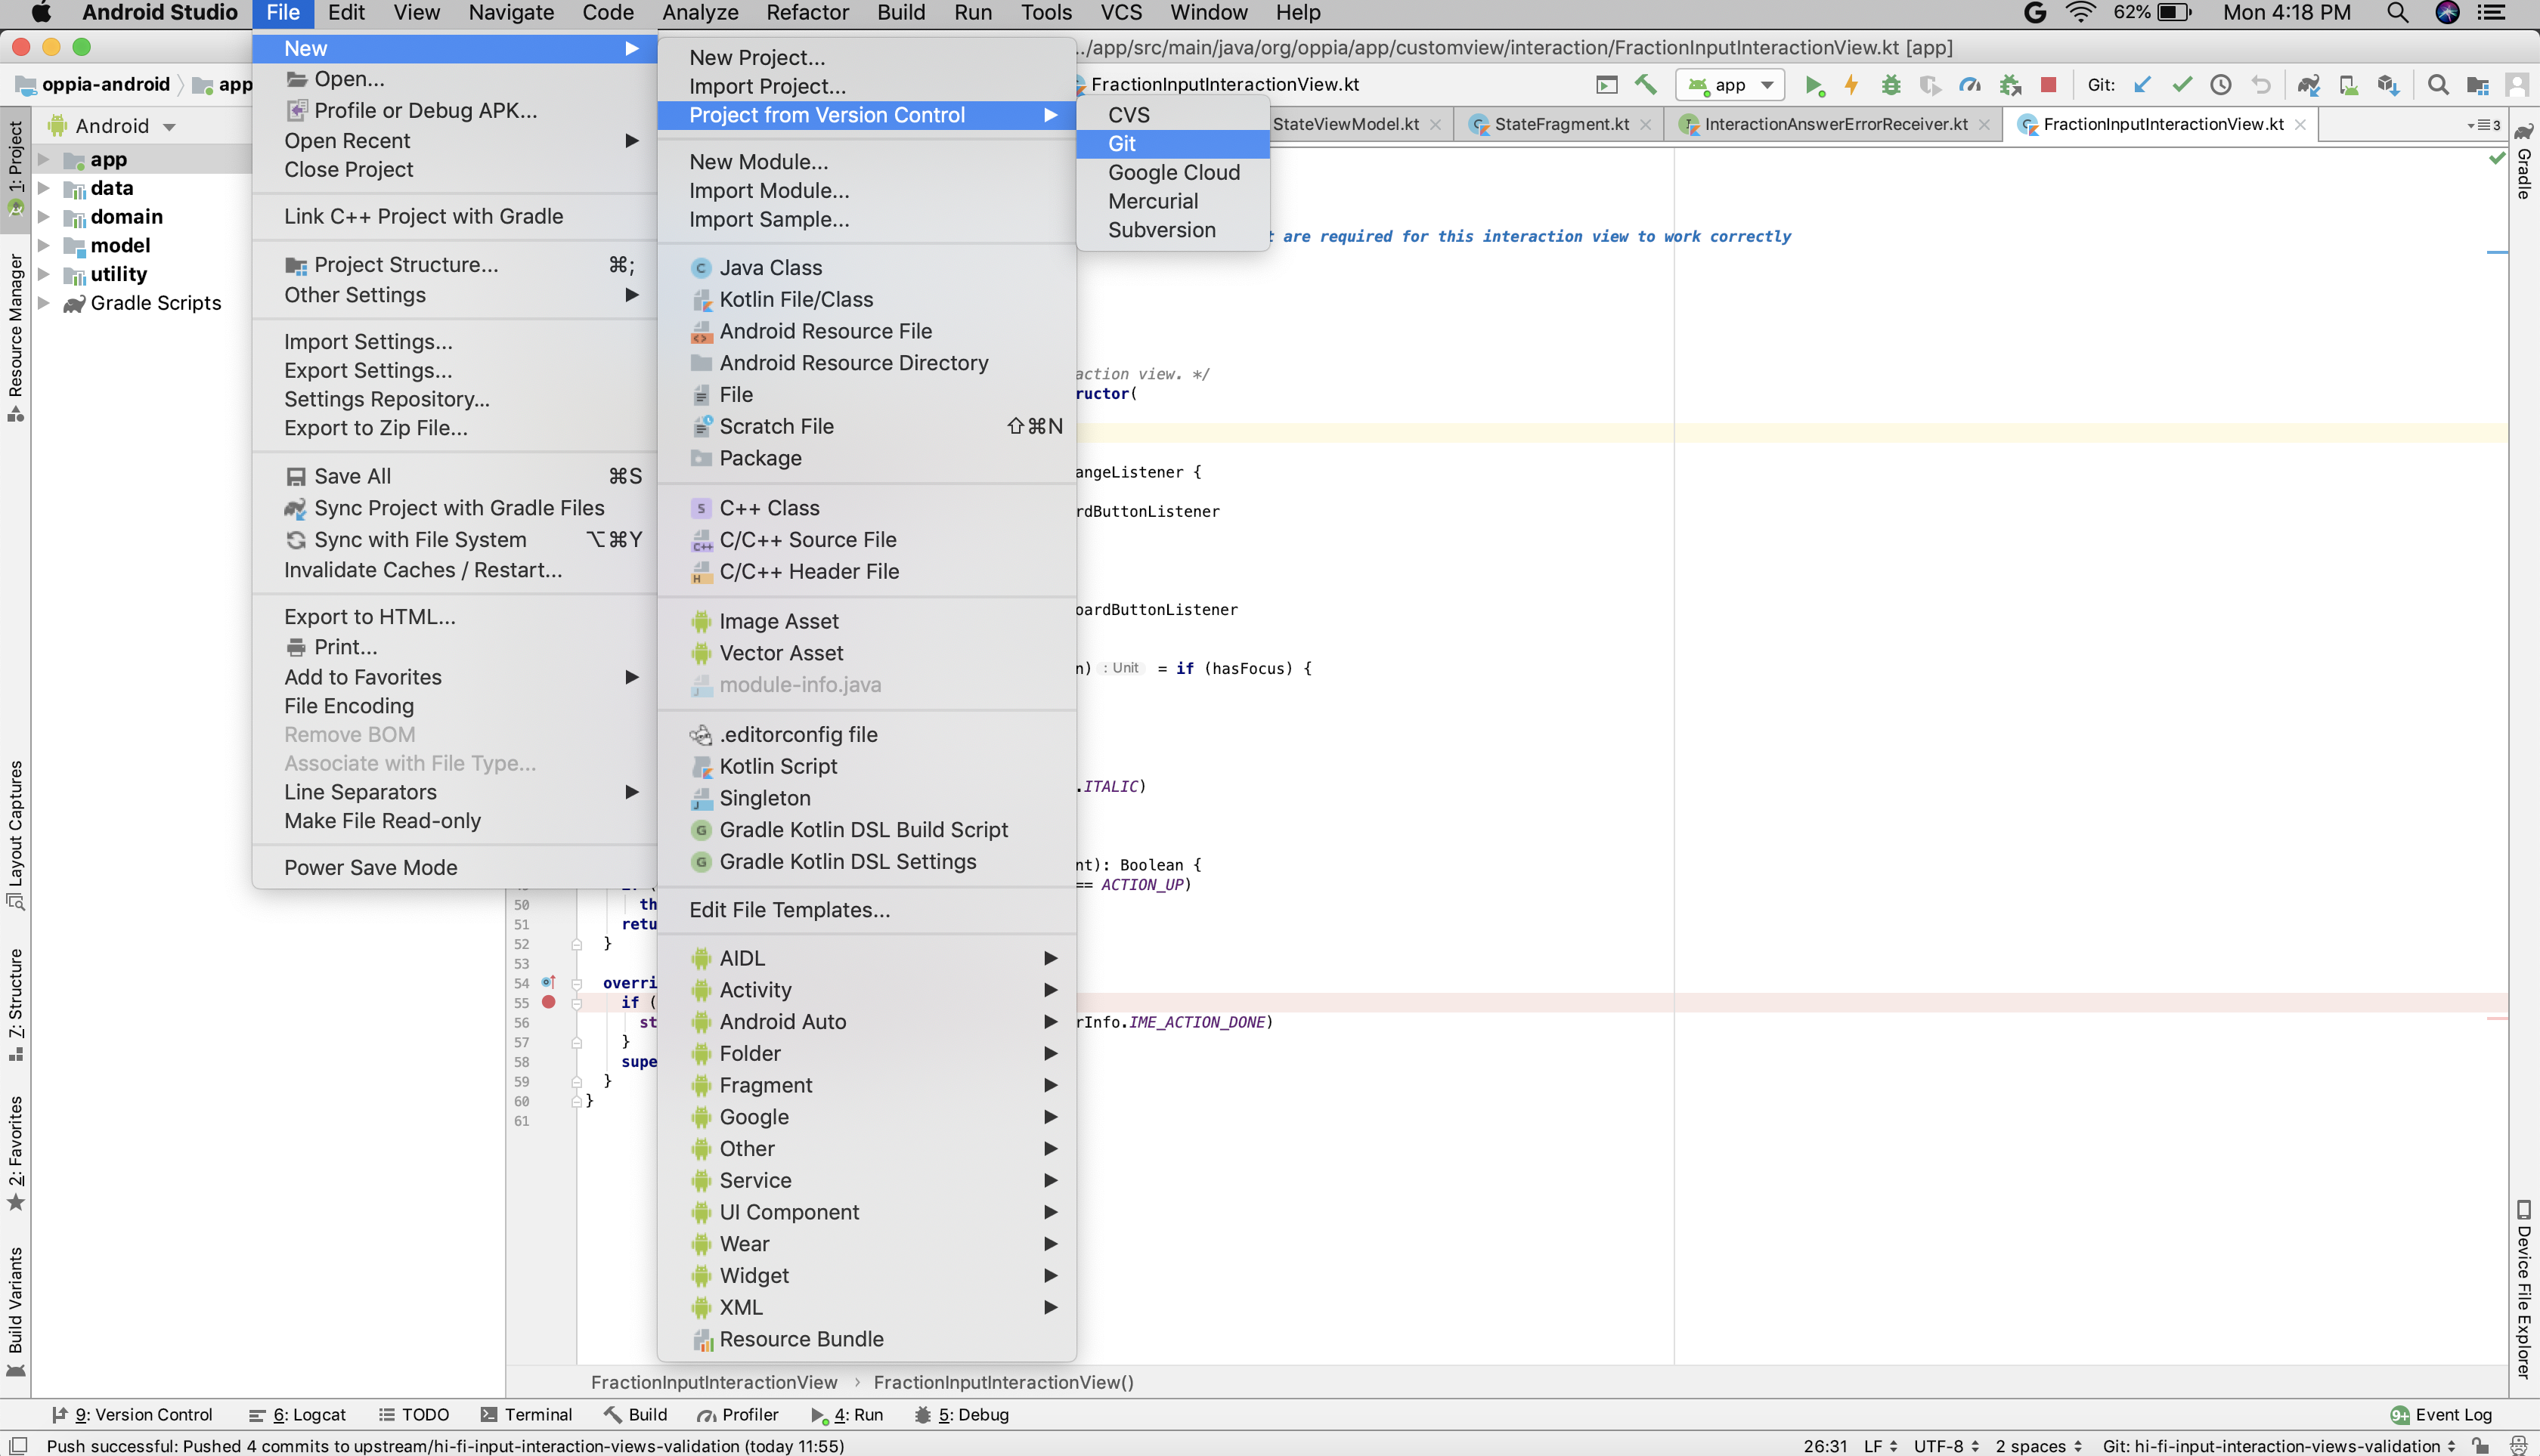Click the Git Rollback undo arrow
The height and width of the screenshot is (1456, 2540).
coord(2261,86)
